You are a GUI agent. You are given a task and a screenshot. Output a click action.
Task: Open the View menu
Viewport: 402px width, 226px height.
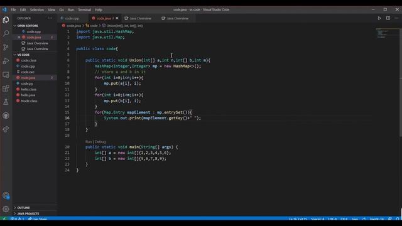52,10
